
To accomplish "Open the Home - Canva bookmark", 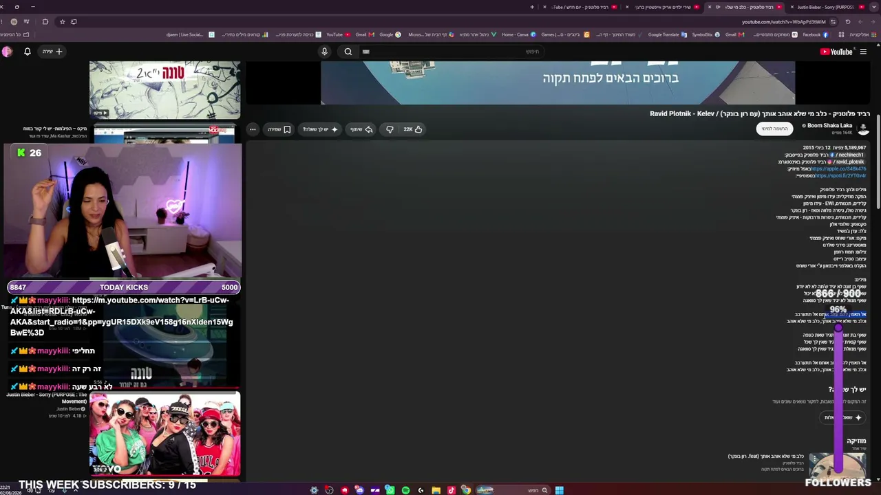I will 520,34.
